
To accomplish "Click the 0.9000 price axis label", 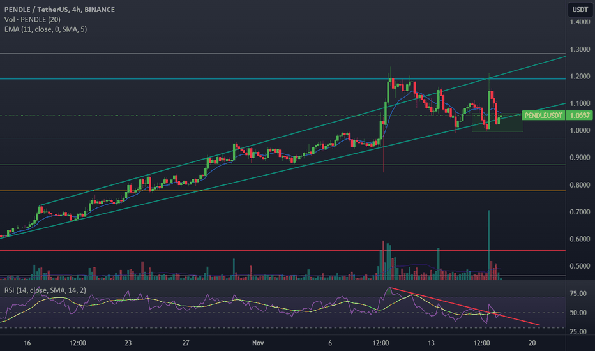I will pos(580,158).
